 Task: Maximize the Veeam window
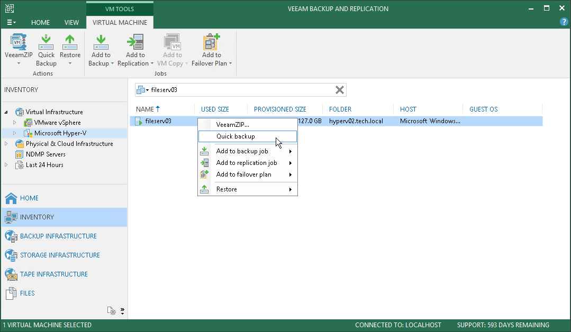tap(547, 8)
